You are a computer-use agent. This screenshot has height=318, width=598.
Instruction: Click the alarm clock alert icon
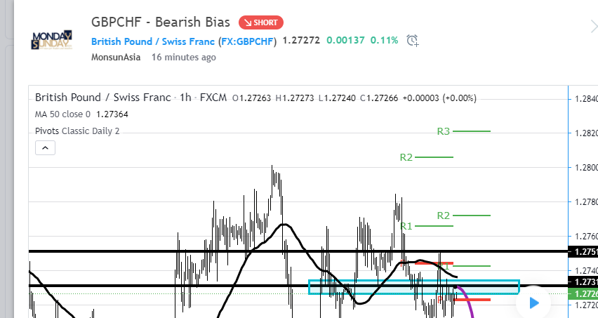[x=413, y=41]
